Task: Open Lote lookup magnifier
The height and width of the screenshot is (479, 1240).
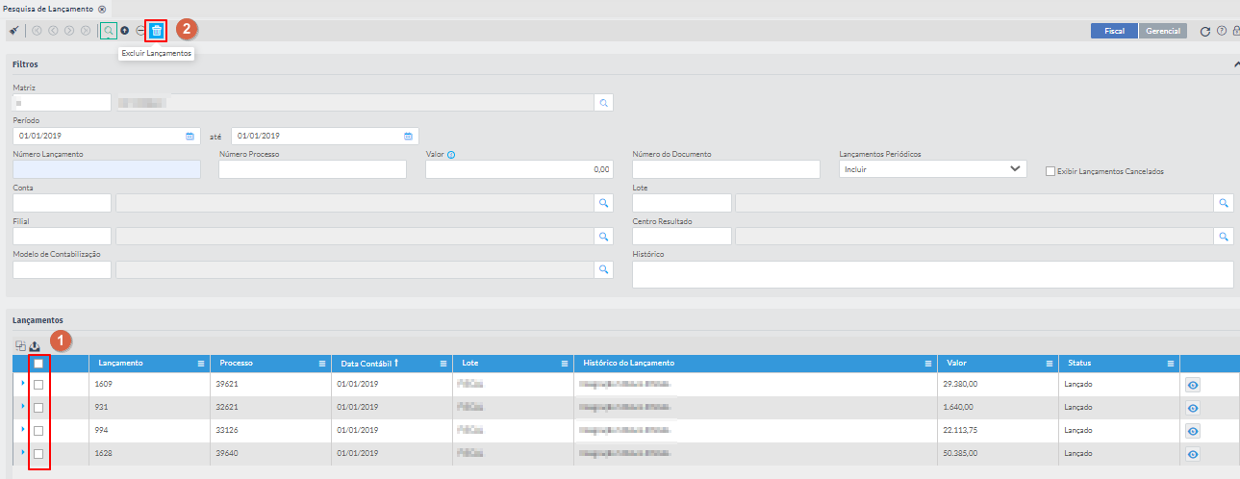Action: (1225, 203)
